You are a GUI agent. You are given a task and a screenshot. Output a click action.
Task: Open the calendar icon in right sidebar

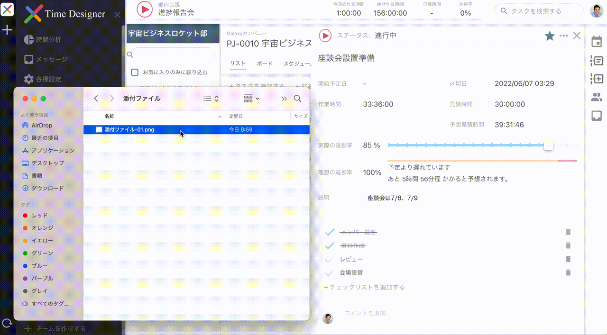point(596,42)
